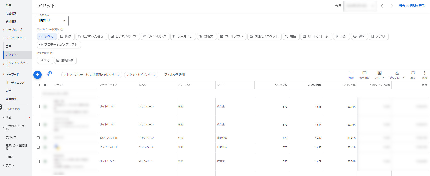
Task: Click 過去 30 日間を表示 link
Action: [412, 6]
